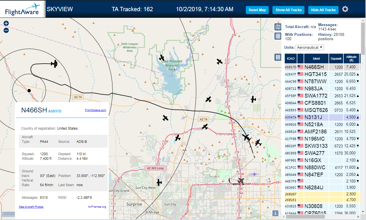Screen dimensions: 366x220
Task: Select aircraft below AZ 74 label near 135
Action: pyautogui.click(x=205, y=126)
